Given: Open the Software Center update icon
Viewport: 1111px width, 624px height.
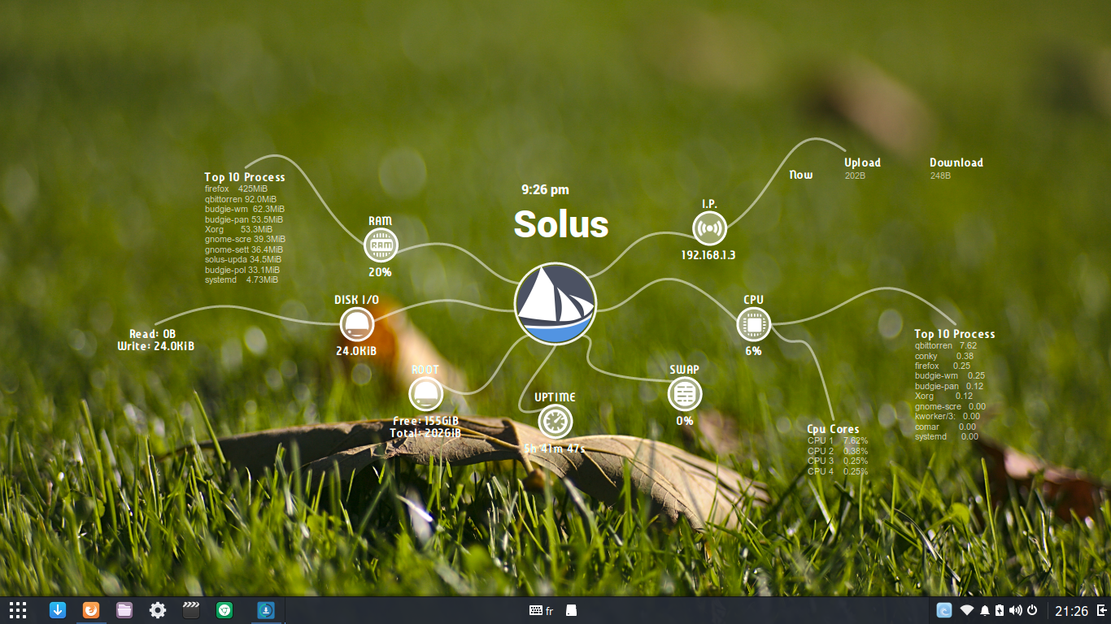Looking at the screenshot, I should pos(265,610).
